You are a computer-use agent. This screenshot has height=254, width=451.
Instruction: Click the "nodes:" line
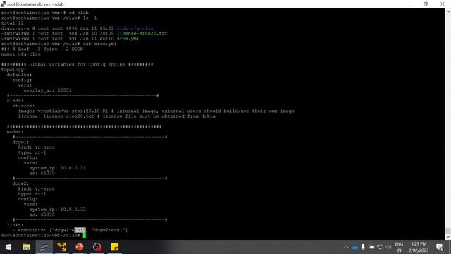[15, 132]
